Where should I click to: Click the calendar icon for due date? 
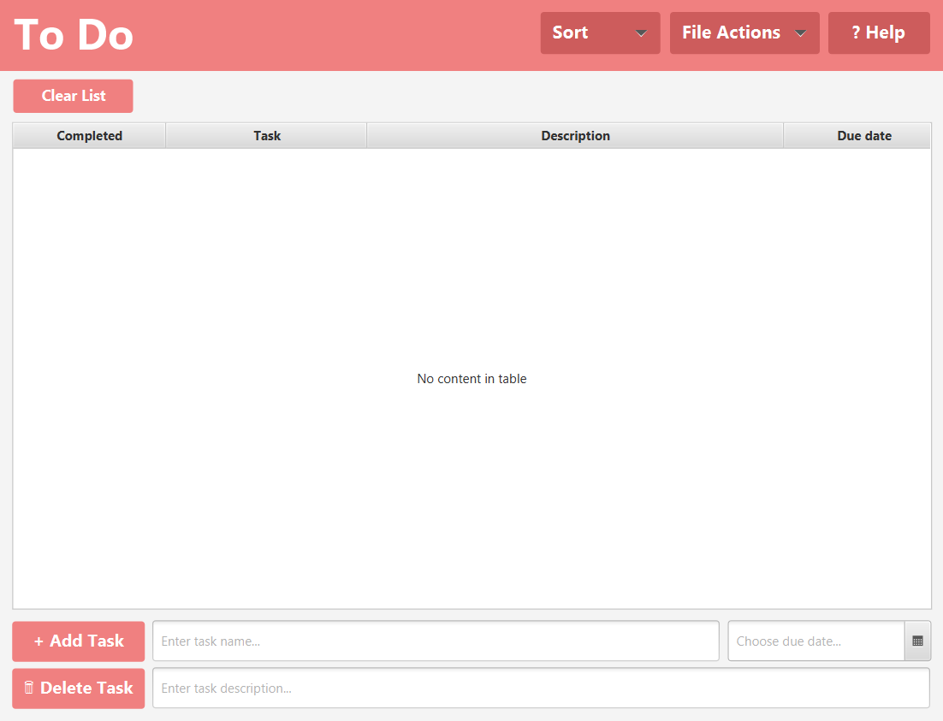tap(917, 641)
